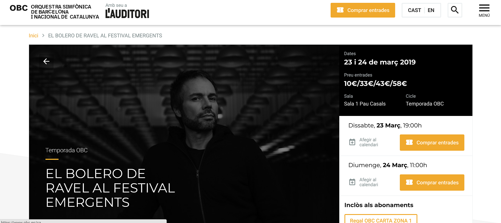This screenshot has height=223, width=501.
Task: Click the breadcrumb chevron separator
Action: coord(43,36)
